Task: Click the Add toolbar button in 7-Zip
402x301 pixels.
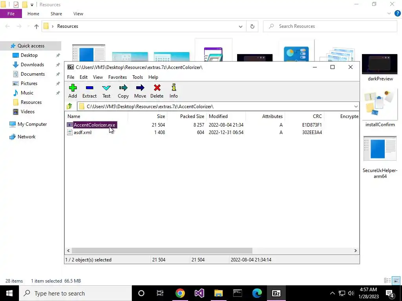Action: click(x=73, y=91)
